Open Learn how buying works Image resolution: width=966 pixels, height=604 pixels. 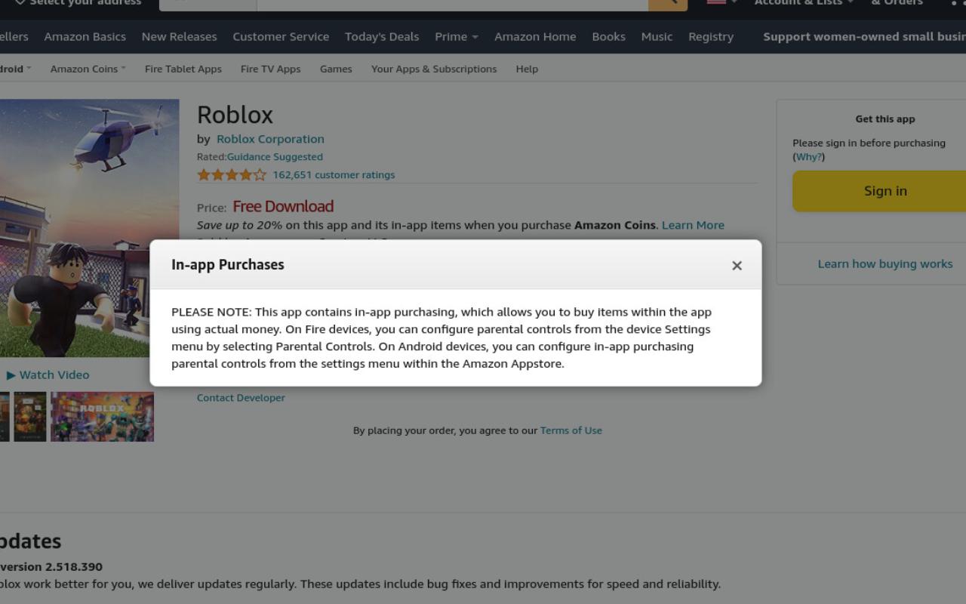[x=884, y=264]
